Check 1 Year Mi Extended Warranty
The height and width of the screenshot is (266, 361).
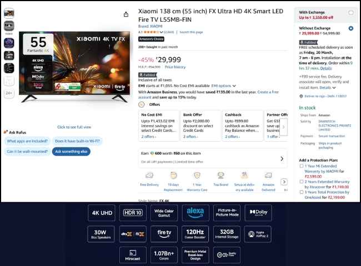coord(302,166)
